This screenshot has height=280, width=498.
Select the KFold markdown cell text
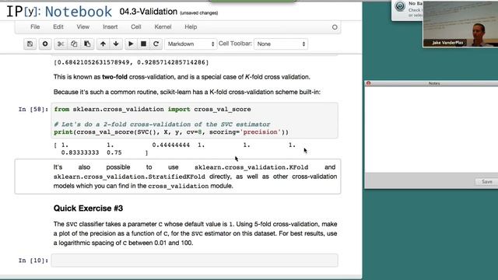195,177
